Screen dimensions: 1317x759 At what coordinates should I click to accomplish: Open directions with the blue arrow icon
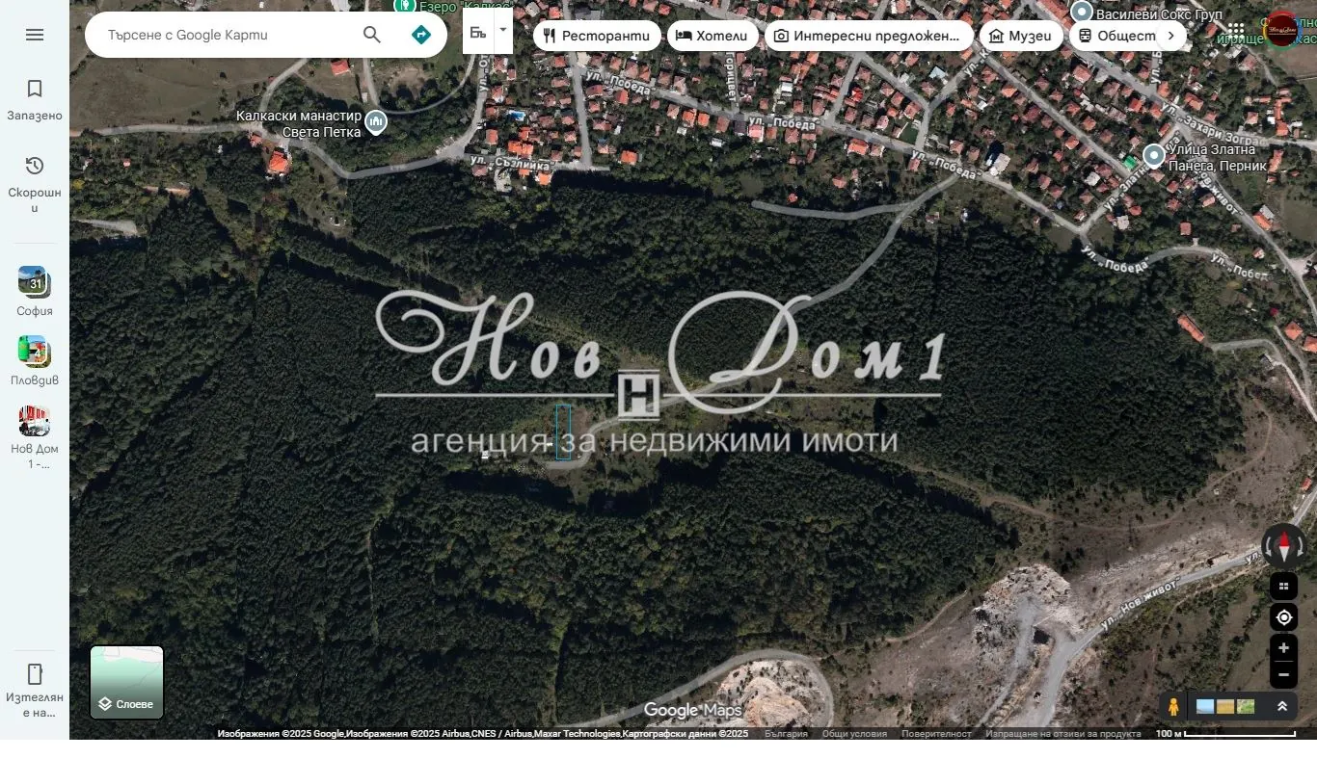pos(420,35)
